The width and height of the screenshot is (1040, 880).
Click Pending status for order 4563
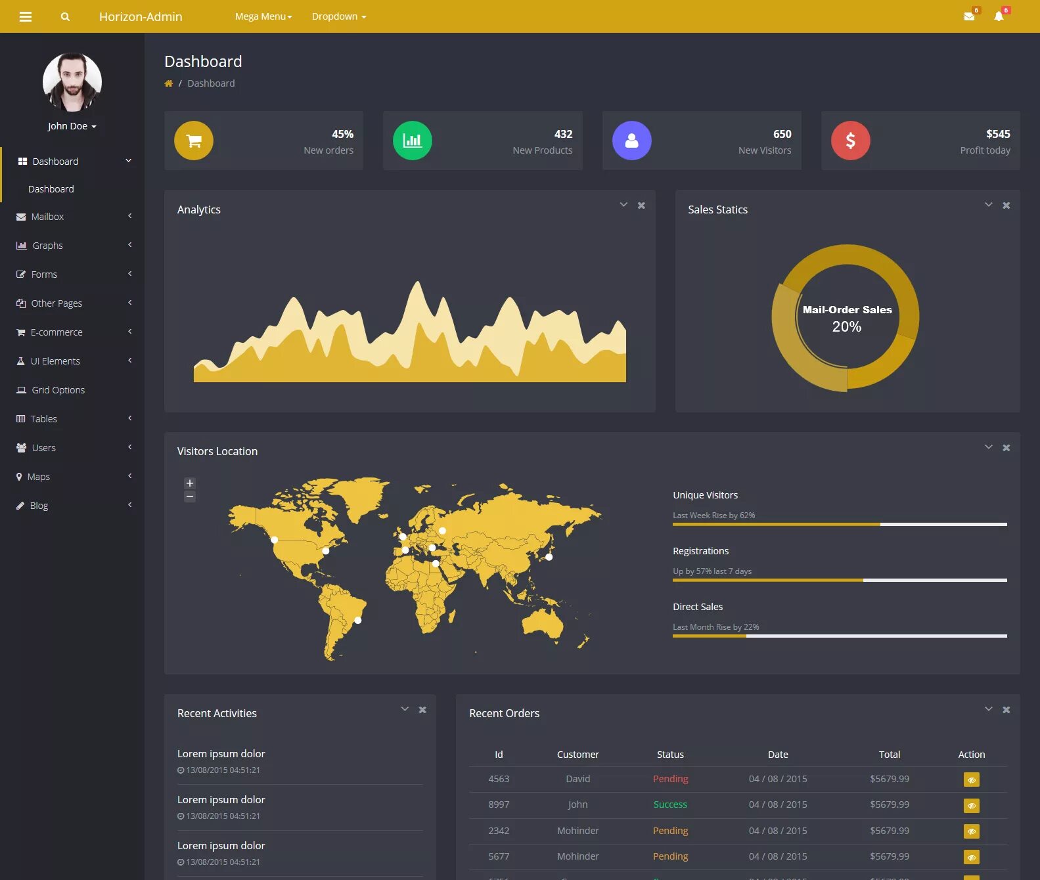pyautogui.click(x=670, y=779)
